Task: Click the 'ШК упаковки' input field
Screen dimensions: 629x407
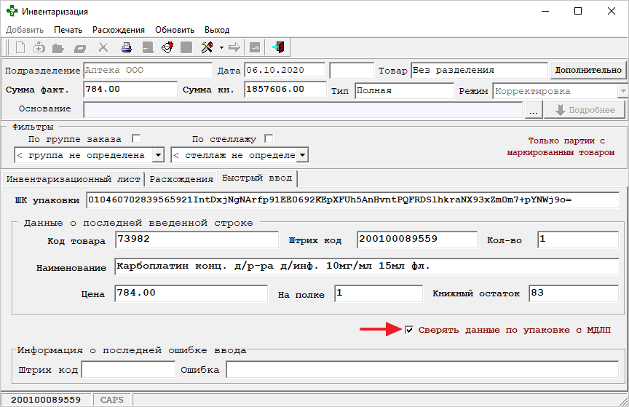Action: tap(352, 199)
